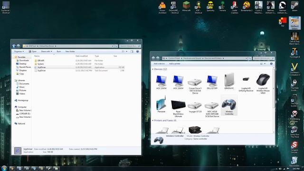
Task: Click New folder in Explorer toolbar
Action: 70,51
